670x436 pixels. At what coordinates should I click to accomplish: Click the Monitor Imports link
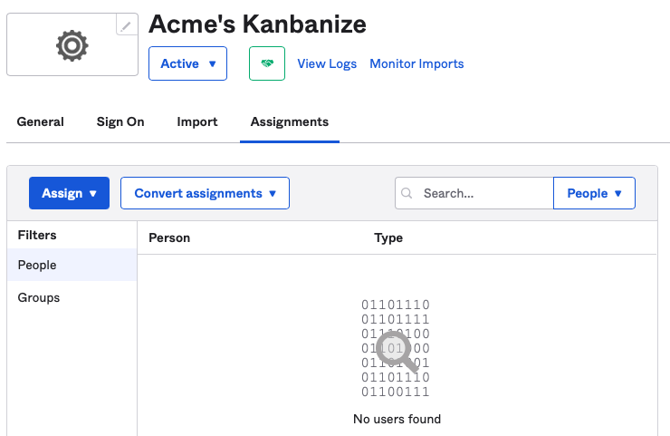pos(416,63)
